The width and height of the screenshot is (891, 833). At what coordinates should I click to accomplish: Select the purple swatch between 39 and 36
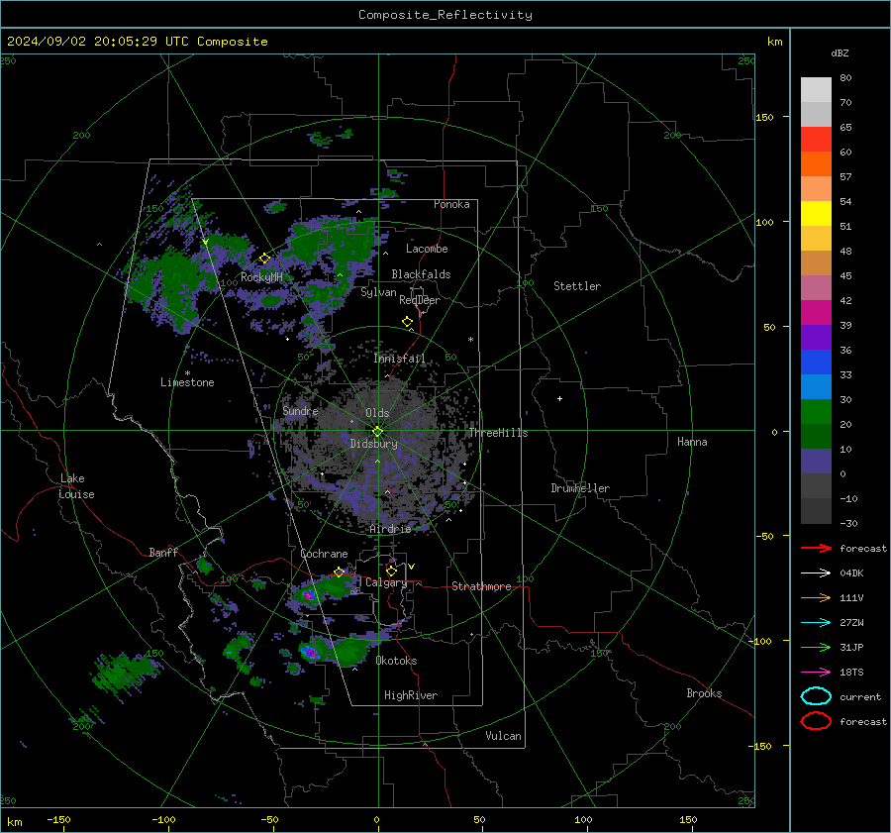[x=816, y=337]
